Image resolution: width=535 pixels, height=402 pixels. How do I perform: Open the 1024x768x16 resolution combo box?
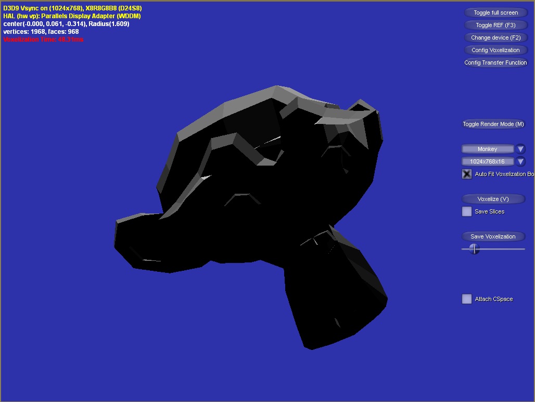coord(488,161)
